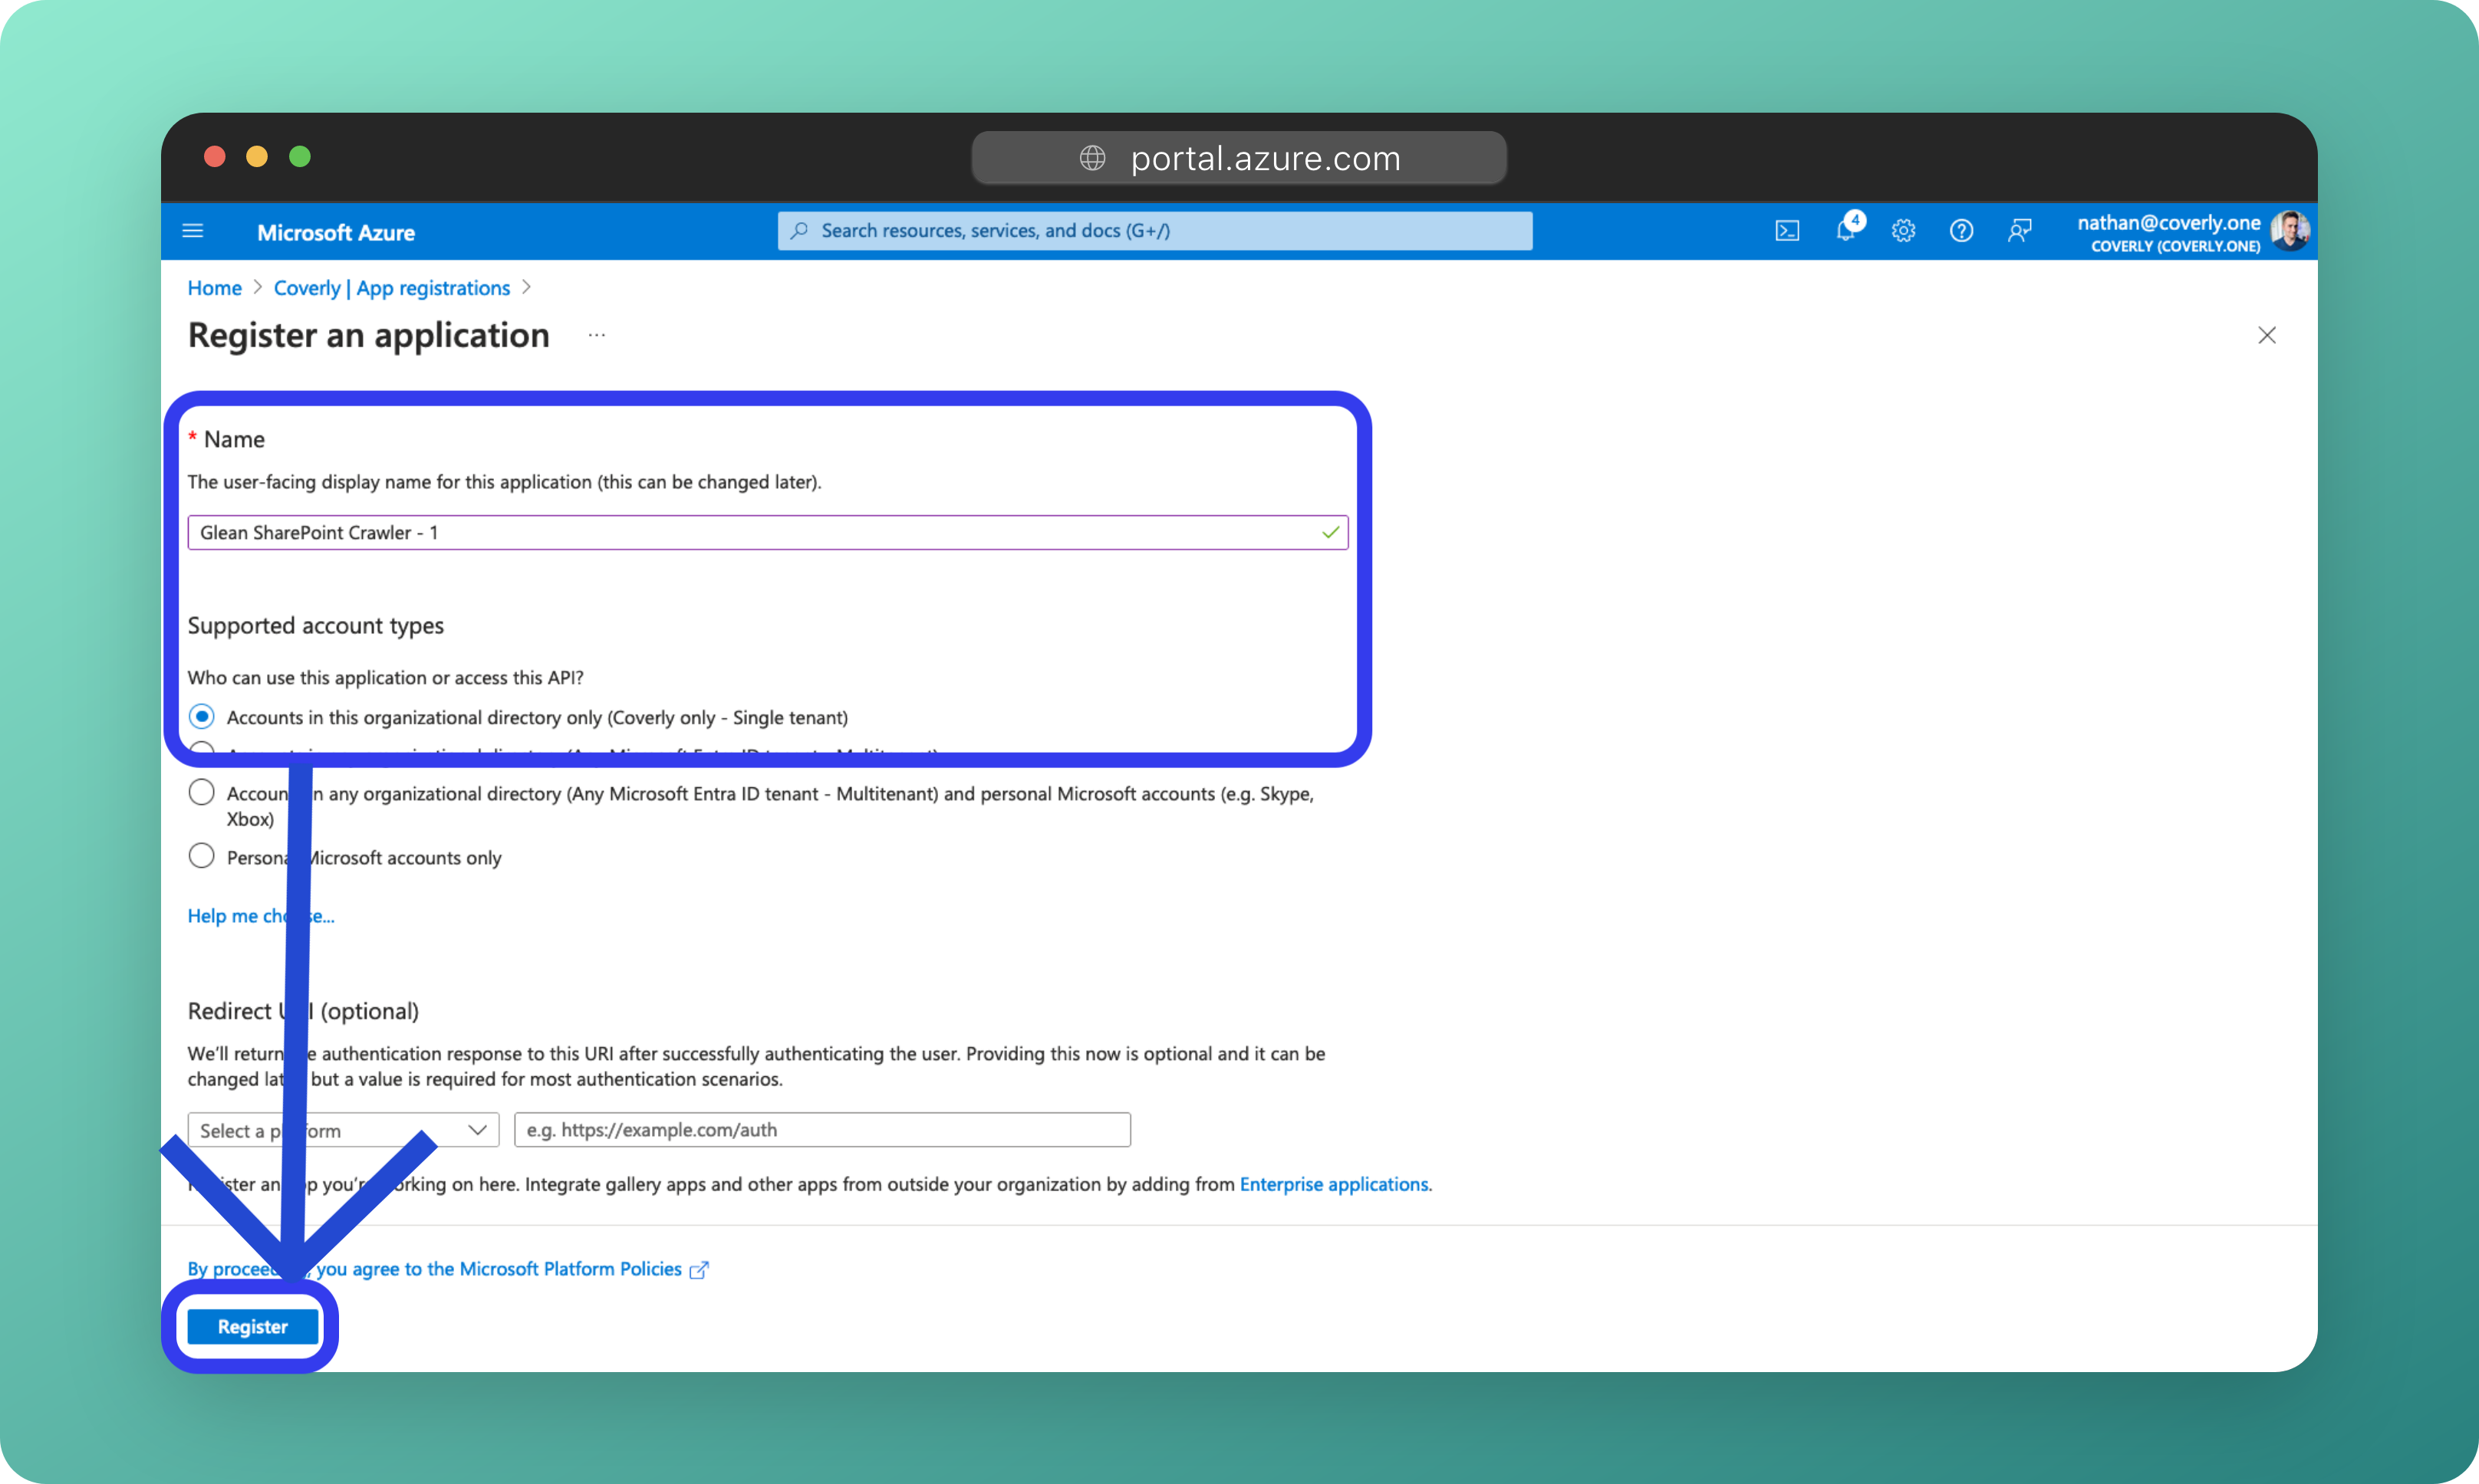Click the user profile avatar
The image size is (2479, 1484).
pos(2289,231)
